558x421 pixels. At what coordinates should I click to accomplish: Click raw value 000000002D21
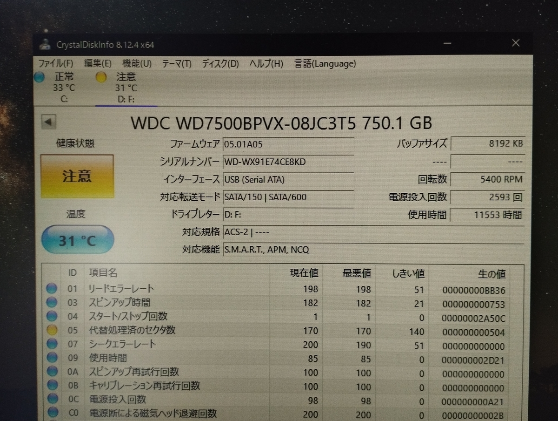473,360
